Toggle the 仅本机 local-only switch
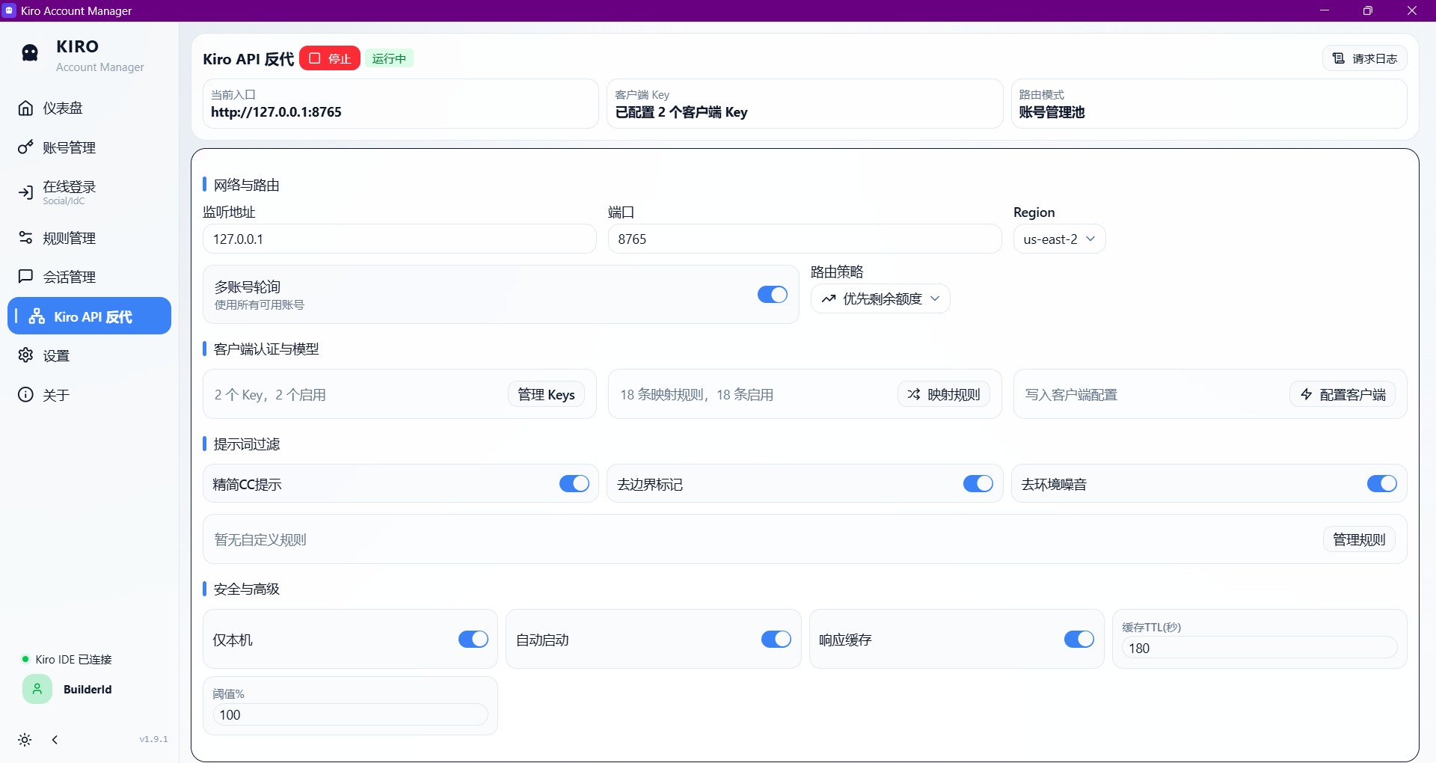This screenshot has width=1436, height=763. tap(473, 639)
